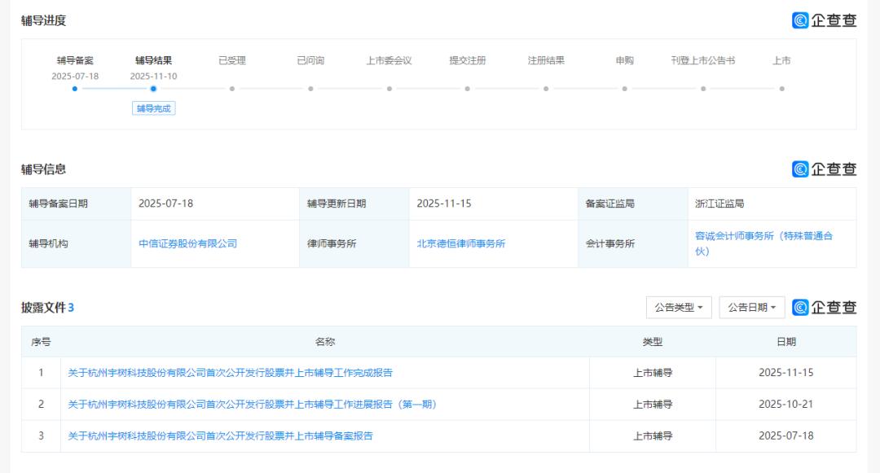Click the 企查查 logo beside 辅导进度
880x473 pixels.
click(824, 20)
